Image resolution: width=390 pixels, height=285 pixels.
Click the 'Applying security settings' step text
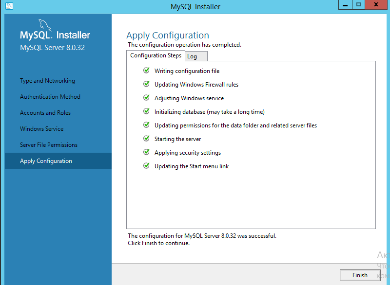[188, 153]
